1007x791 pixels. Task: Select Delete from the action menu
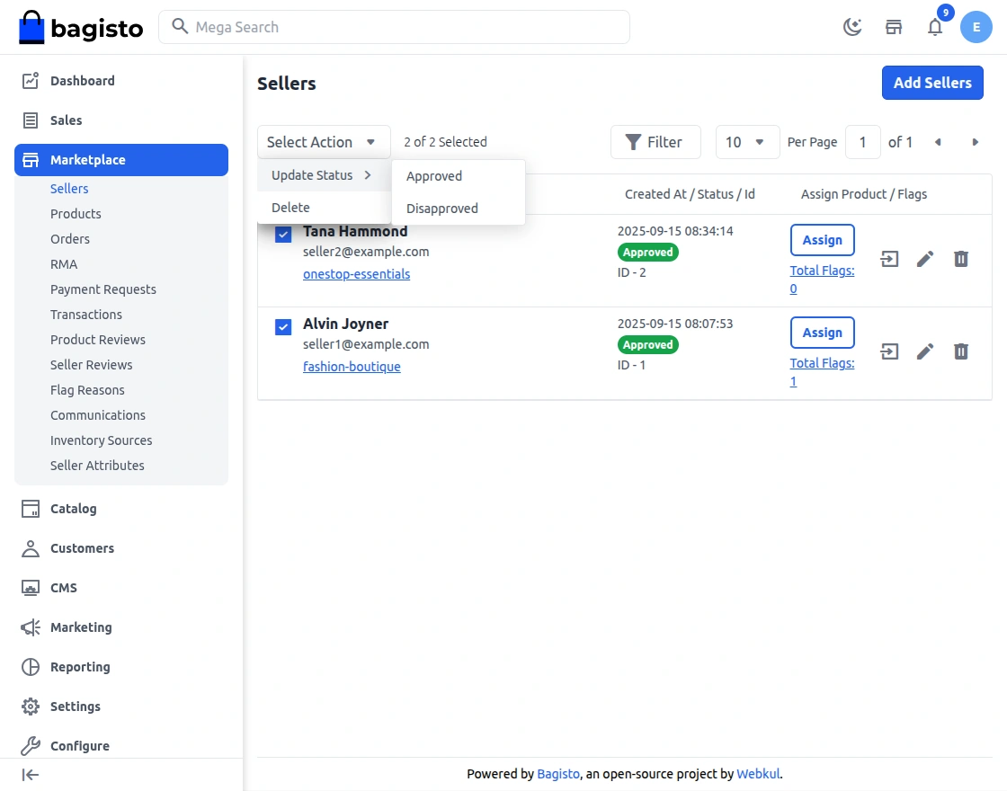[291, 208]
